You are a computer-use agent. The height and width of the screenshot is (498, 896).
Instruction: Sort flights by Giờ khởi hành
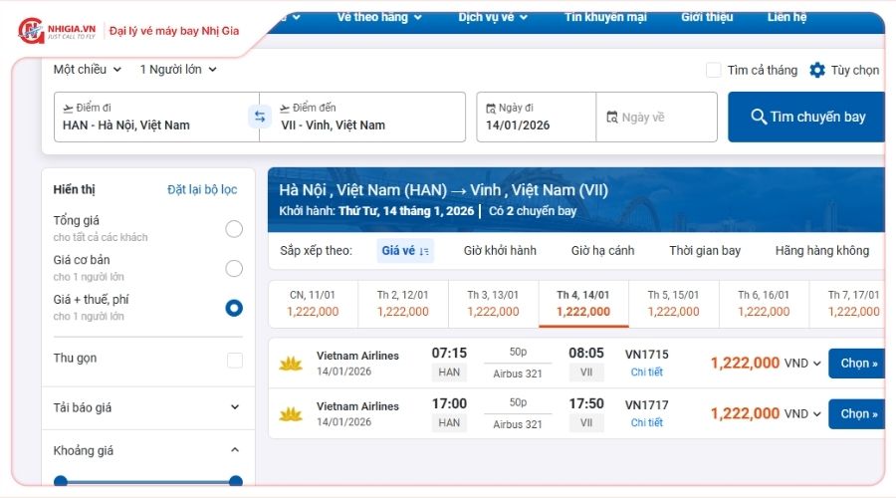(x=500, y=250)
